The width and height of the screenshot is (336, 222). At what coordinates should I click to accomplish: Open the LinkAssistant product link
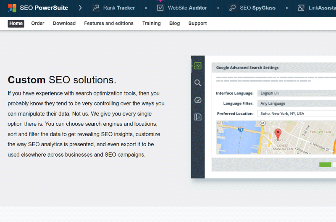point(322,8)
